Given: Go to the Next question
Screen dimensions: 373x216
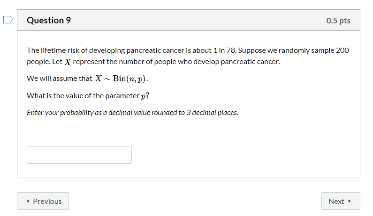Looking at the screenshot, I should pos(341,201).
